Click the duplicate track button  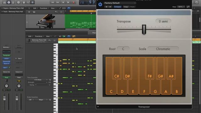pyautogui.click(x=34, y=12)
